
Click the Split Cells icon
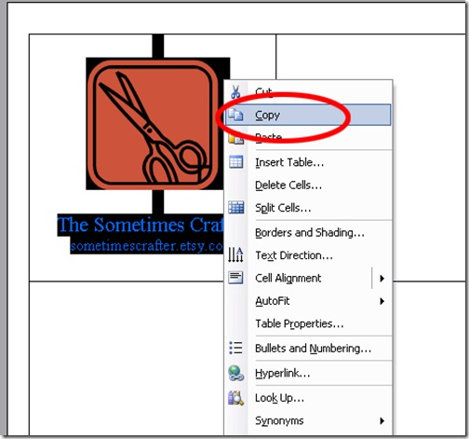pyautogui.click(x=235, y=208)
